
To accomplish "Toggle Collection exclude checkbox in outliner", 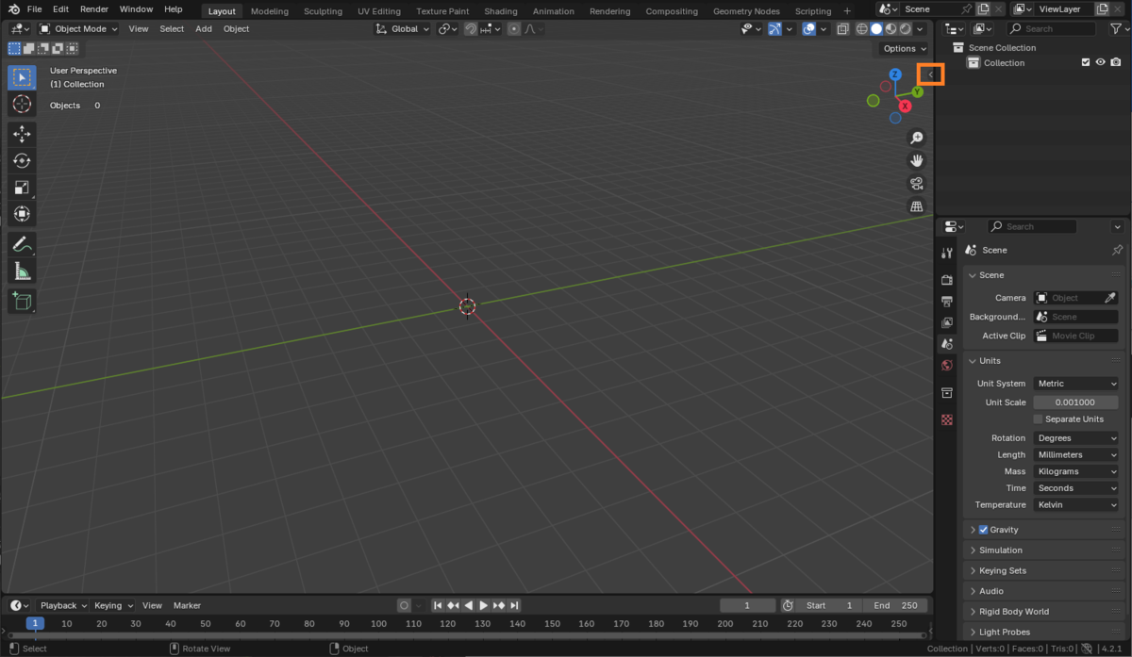I will tap(1086, 63).
